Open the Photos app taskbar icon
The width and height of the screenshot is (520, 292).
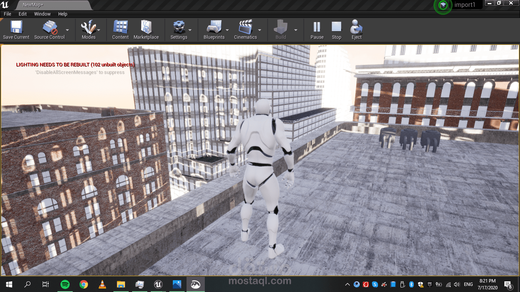177,284
